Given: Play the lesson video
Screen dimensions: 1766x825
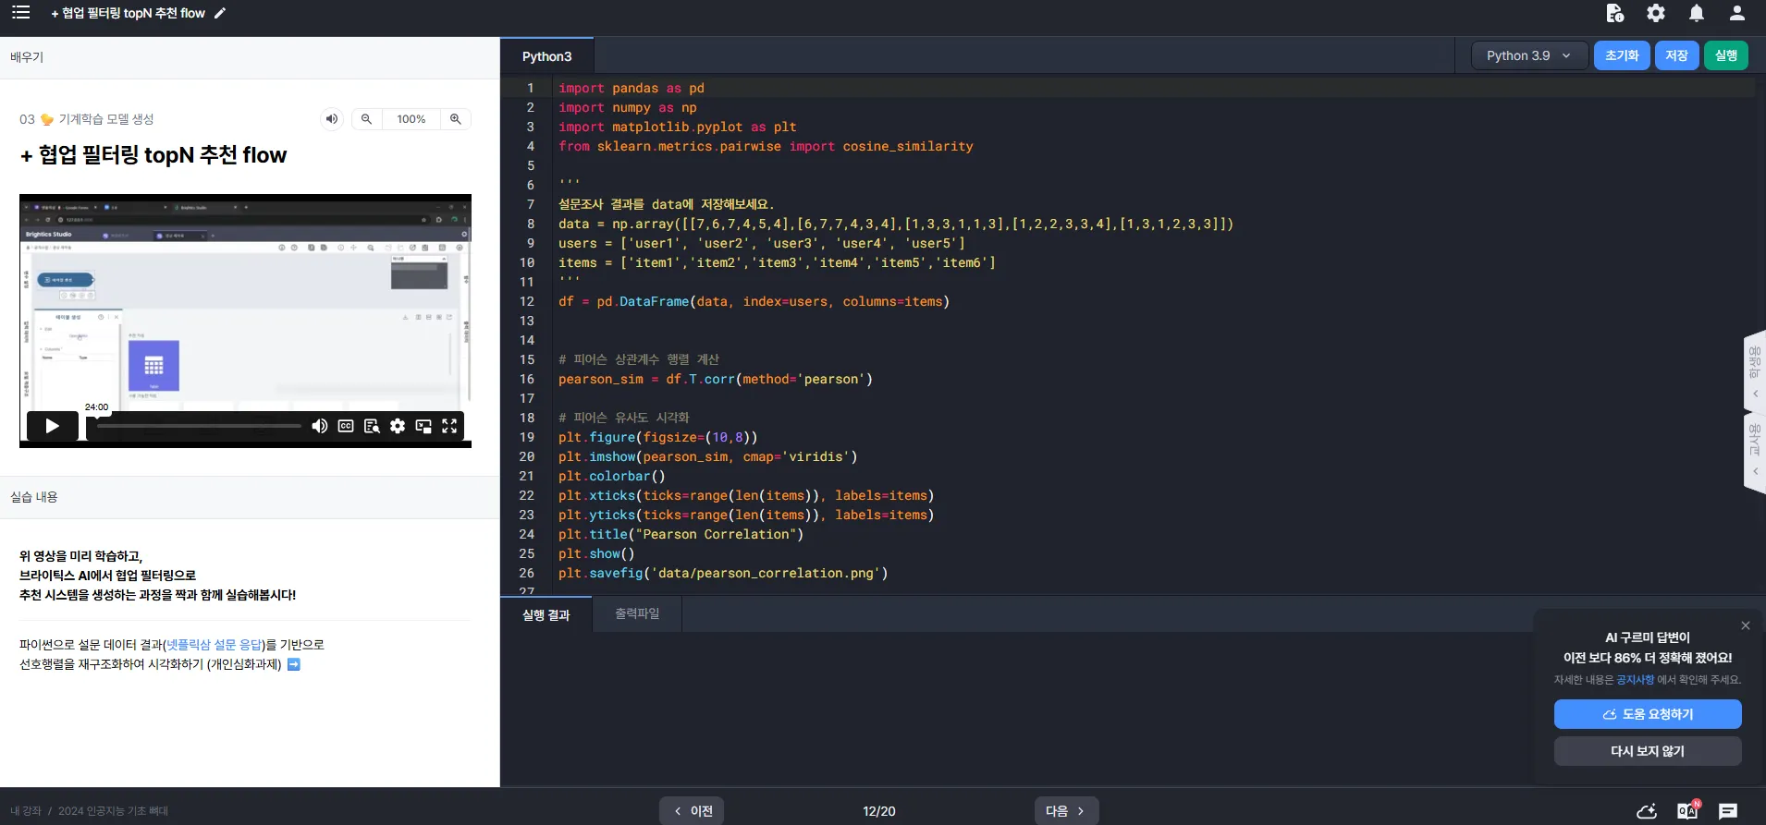Looking at the screenshot, I should (52, 426).
